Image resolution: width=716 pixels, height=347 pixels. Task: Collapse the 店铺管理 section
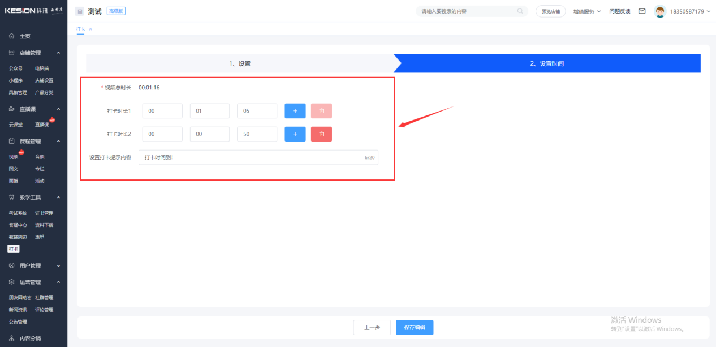pos(58,53)
